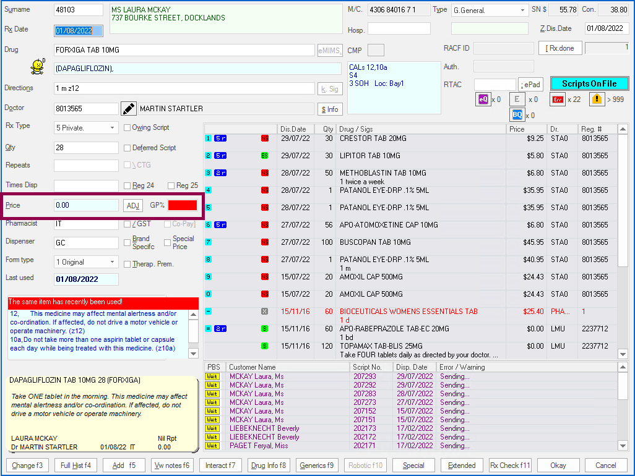Click the pencil edit doctor icon
Viewport: 635px width, 476px height.
pyautogui.click(x=128, y=109)
